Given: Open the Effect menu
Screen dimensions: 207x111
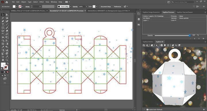Looking at the screenshot, I should coord(41,2).
